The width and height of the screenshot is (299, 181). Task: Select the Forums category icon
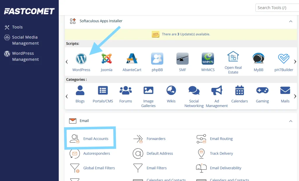point(126,90)
